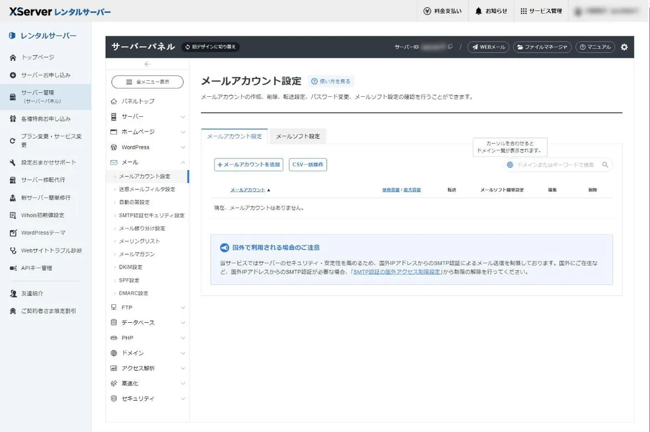Expand the WordPress menu section

(147, 147)
